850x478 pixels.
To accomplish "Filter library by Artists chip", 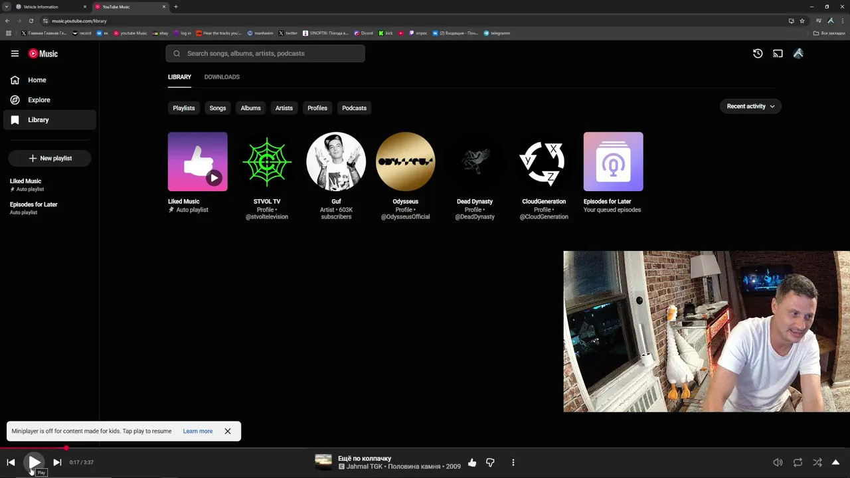I will (x=284, y=108).
